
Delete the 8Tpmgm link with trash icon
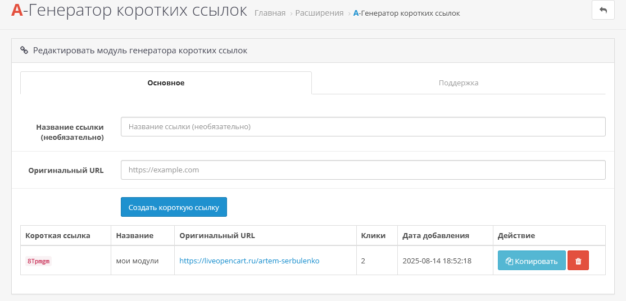pos(578,261)
